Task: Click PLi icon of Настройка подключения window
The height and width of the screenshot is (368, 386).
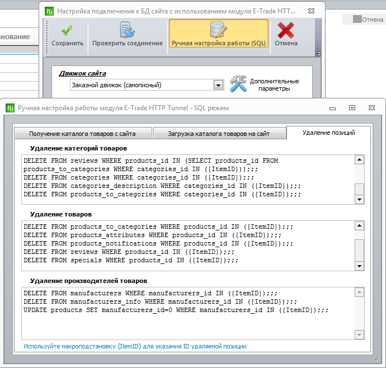Action: pyautogui.click(x=49, y=11)
